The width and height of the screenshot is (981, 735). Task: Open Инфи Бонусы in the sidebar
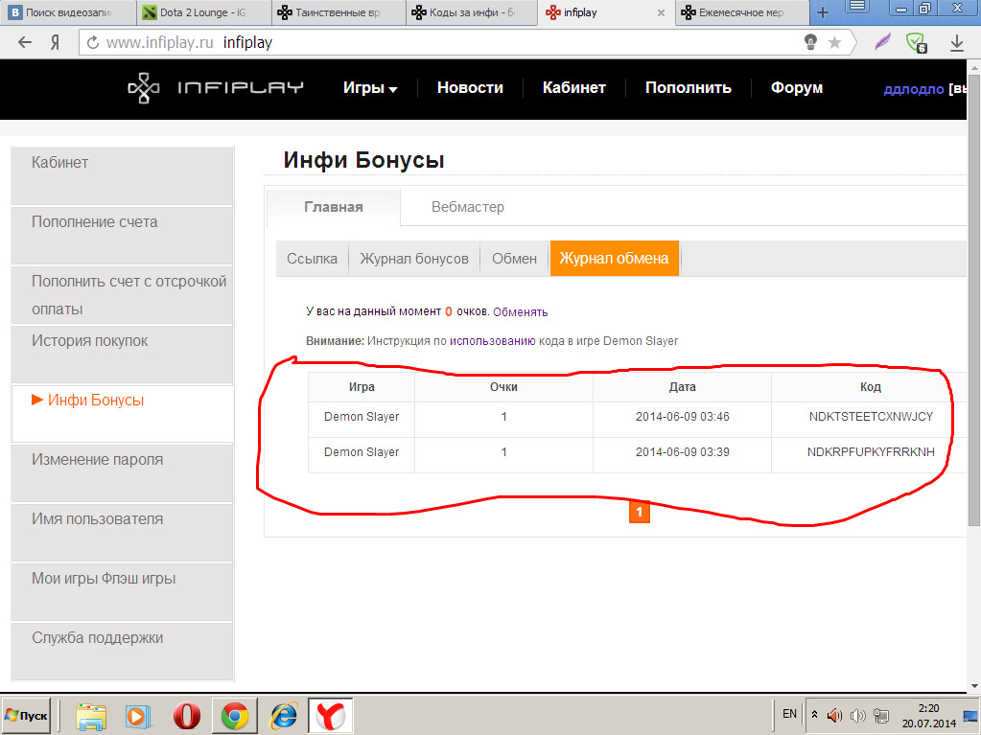pos(123,413)
